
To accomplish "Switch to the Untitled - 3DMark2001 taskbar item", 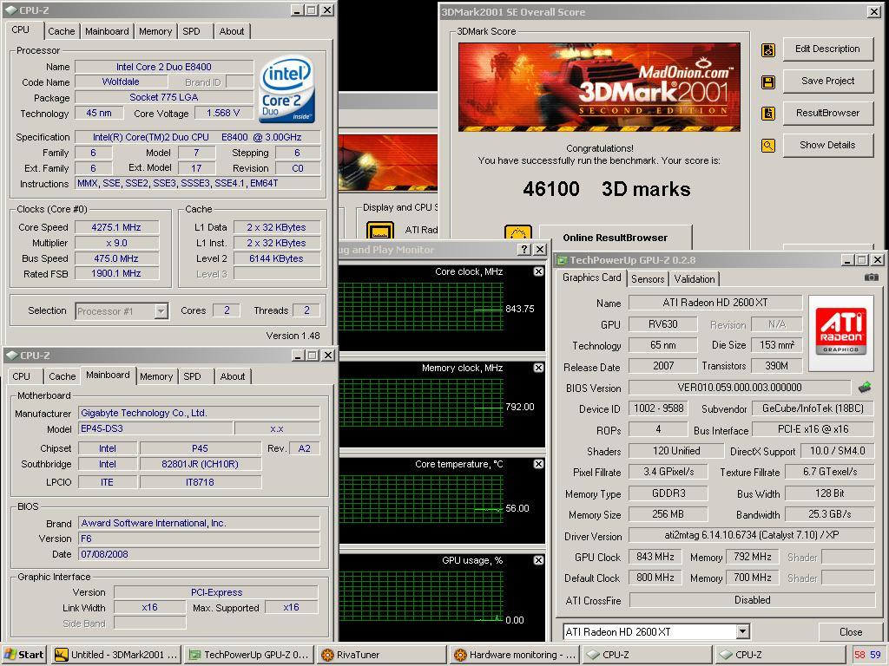I will (117, 655).
